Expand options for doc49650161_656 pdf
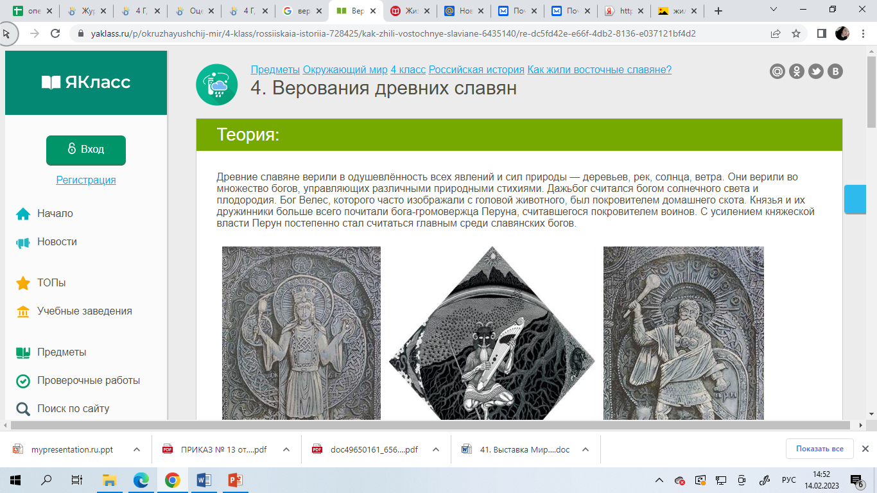This screenshot has height=493, width=877. [436, 449]
